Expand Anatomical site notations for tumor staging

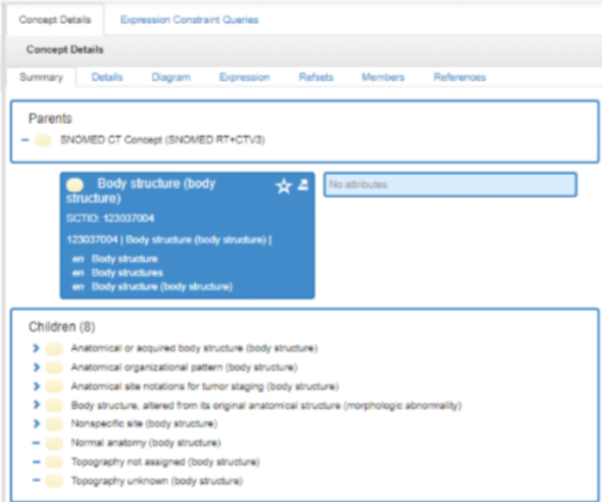(x=35, y=386)
